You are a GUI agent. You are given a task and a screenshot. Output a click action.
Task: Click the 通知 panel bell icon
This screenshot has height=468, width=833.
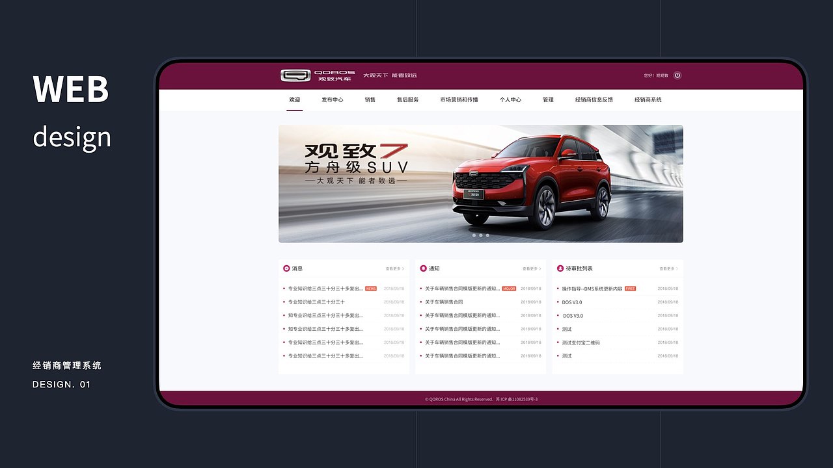click(423, 268)
